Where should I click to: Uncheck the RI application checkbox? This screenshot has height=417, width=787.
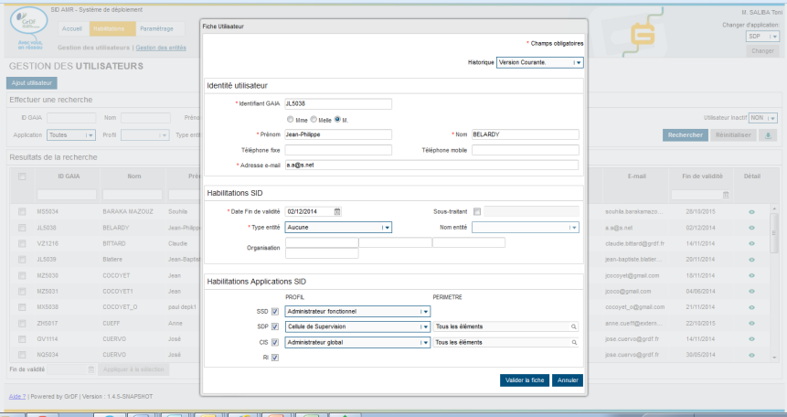pos(274,358)
